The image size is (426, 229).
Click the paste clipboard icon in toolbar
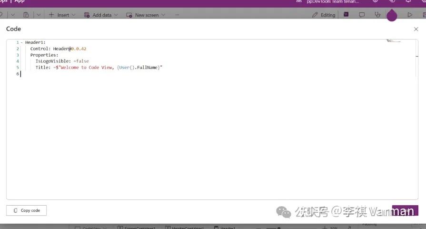point(26,15)
